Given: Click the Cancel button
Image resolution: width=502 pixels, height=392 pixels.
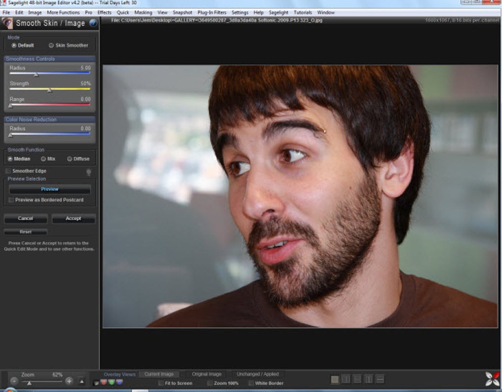Looking at the screenshot, I should point(26,218).
